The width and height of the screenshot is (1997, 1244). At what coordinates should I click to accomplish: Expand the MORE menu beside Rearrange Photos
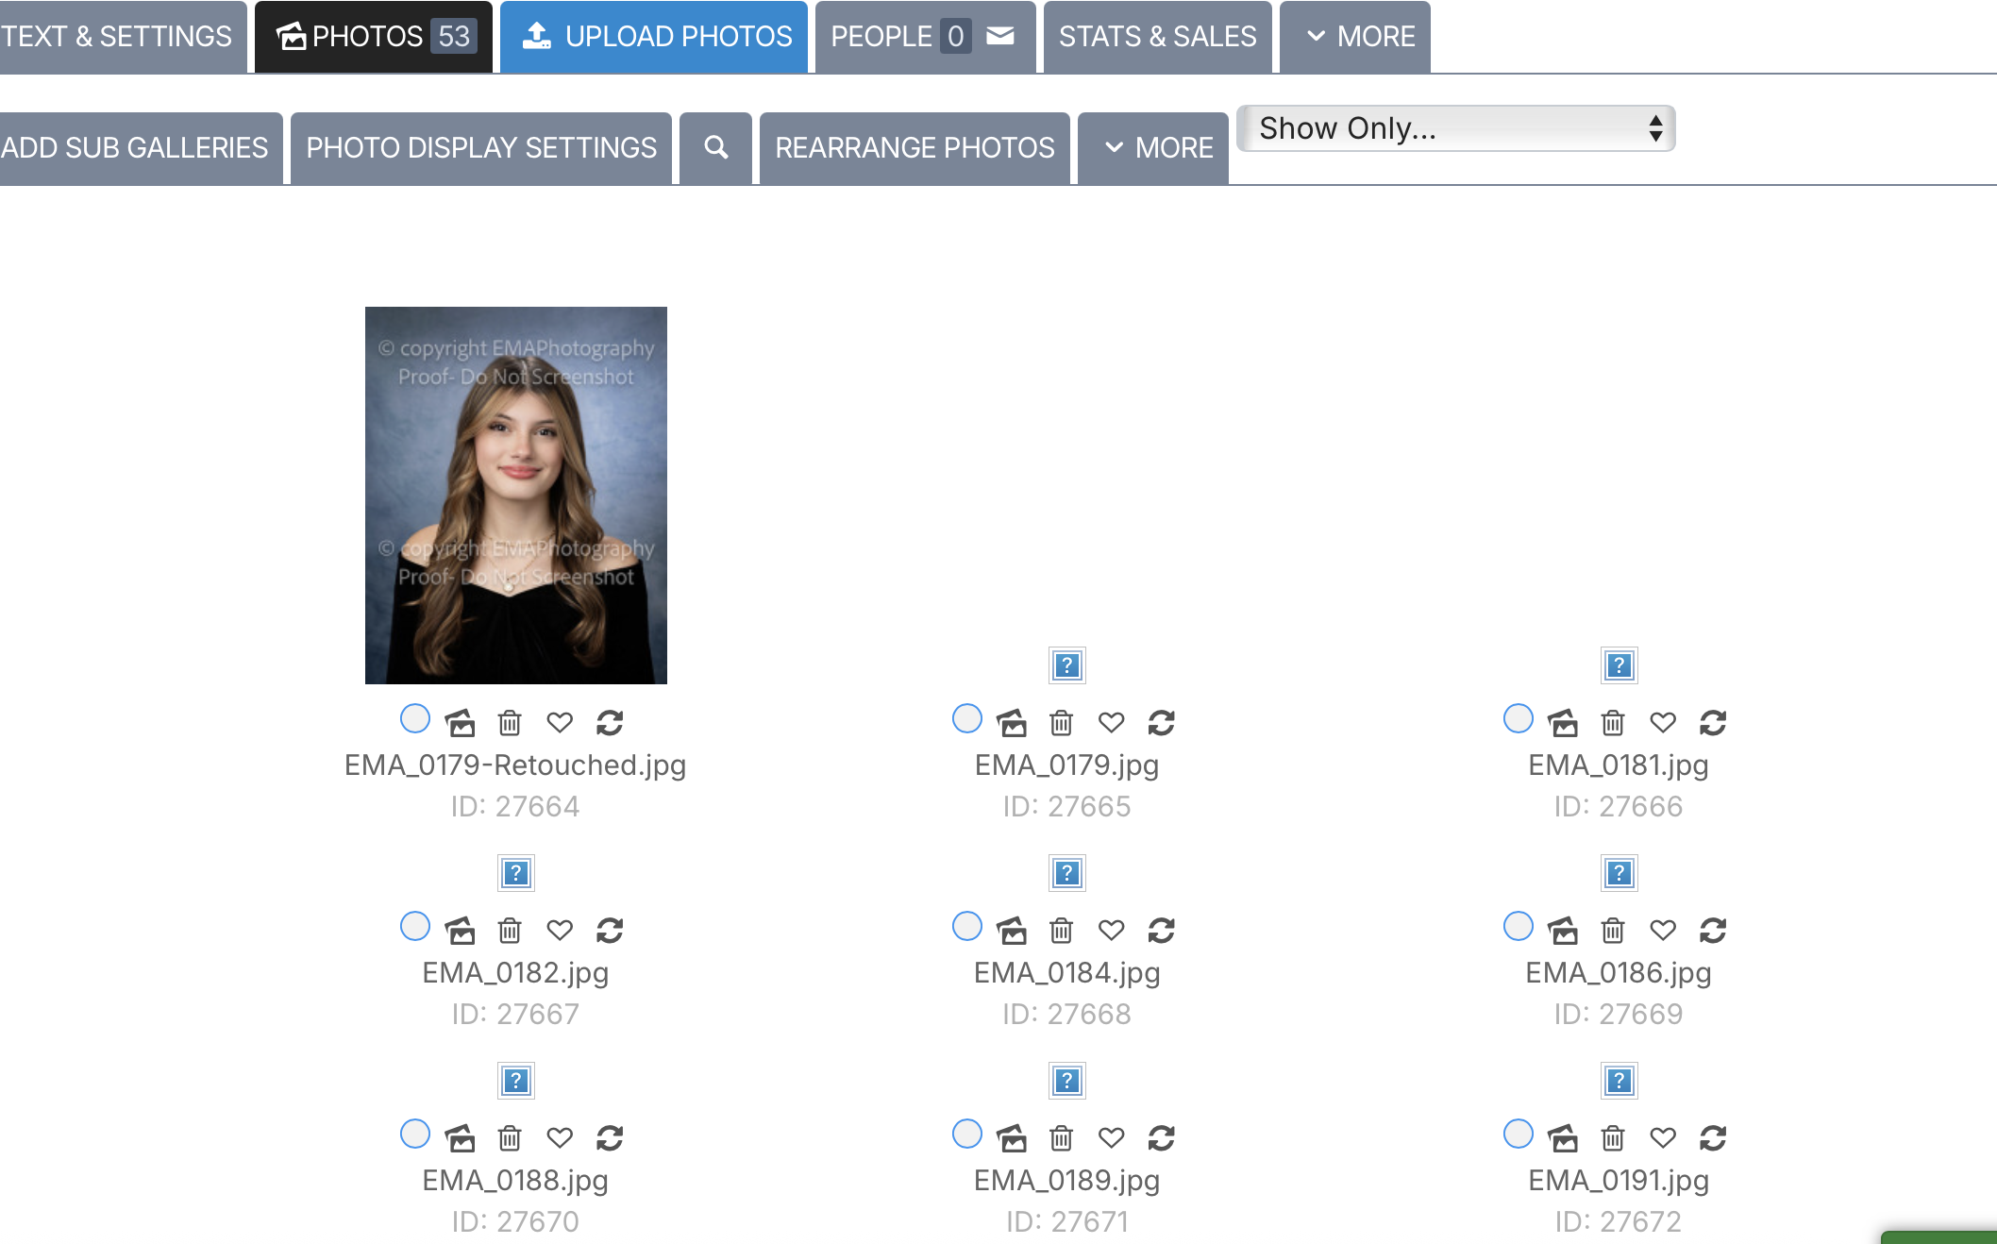point(1153,147)
